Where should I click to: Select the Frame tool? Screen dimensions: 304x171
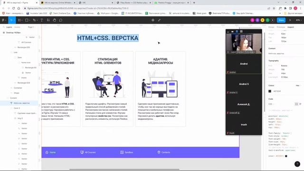click(19, 20)
